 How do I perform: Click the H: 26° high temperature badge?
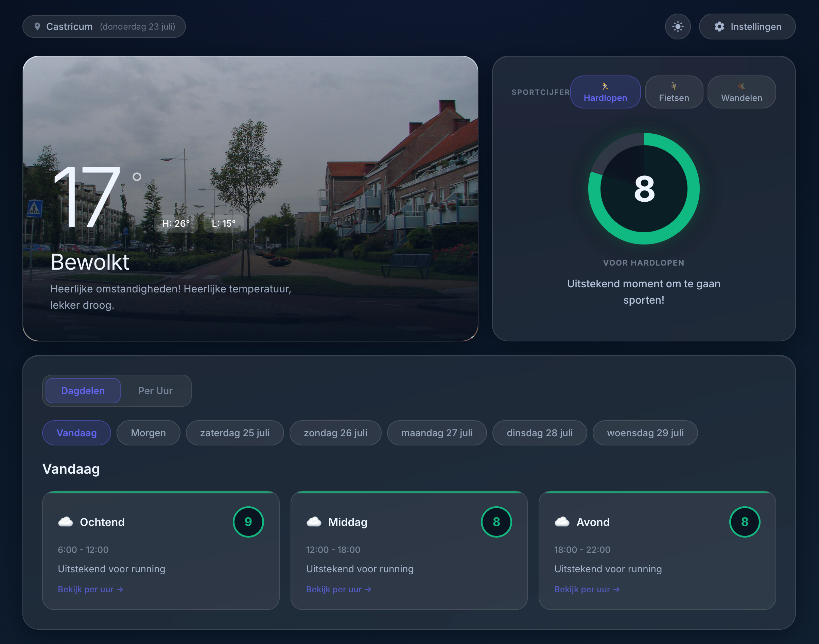click(x=176, y=224)
